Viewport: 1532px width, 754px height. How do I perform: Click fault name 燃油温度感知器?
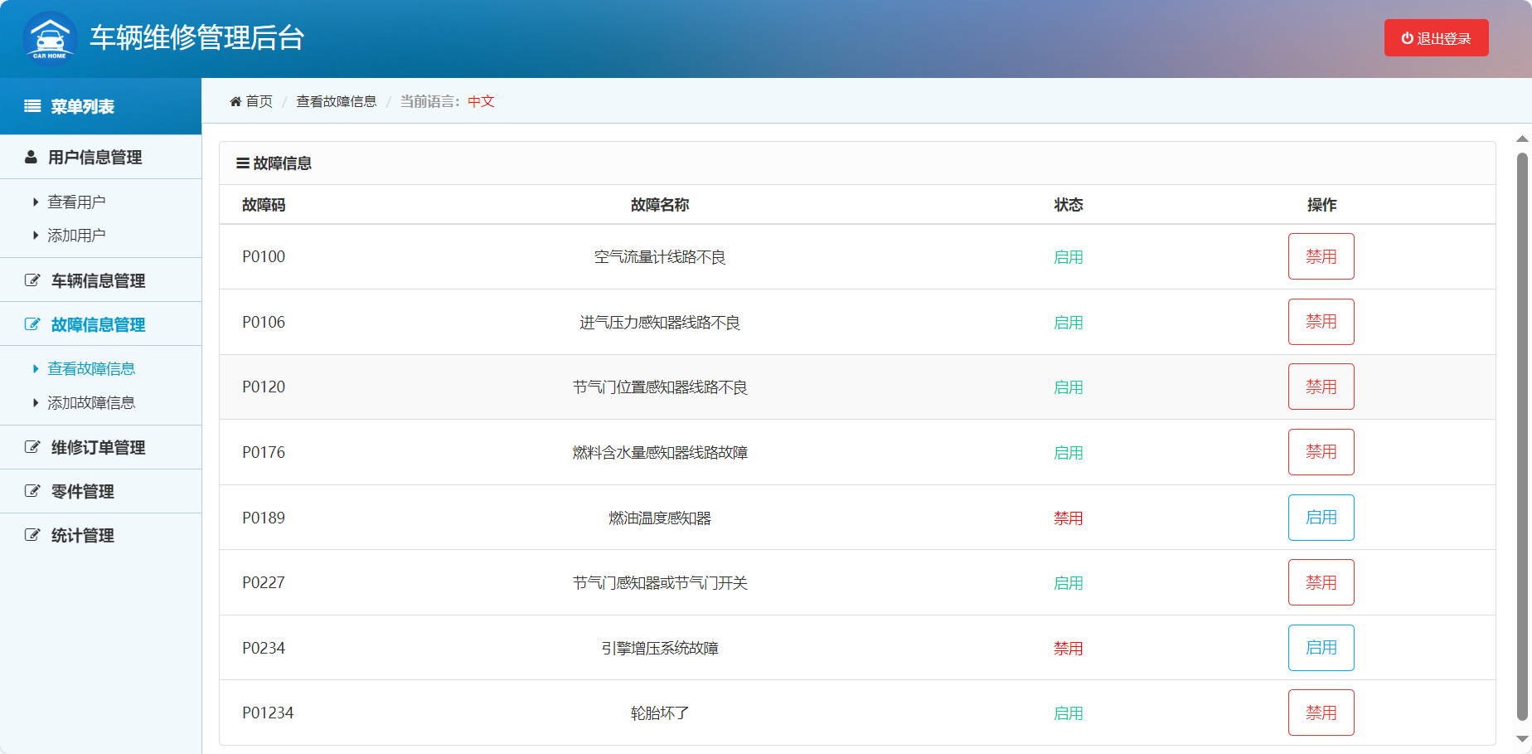pos(660,518)
